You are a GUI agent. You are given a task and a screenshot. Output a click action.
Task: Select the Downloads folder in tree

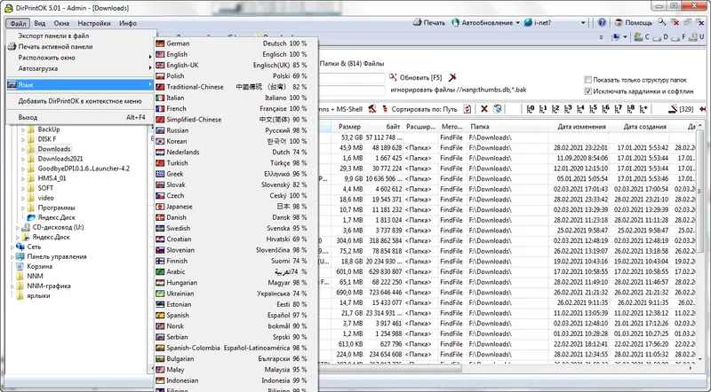[54, 149]
